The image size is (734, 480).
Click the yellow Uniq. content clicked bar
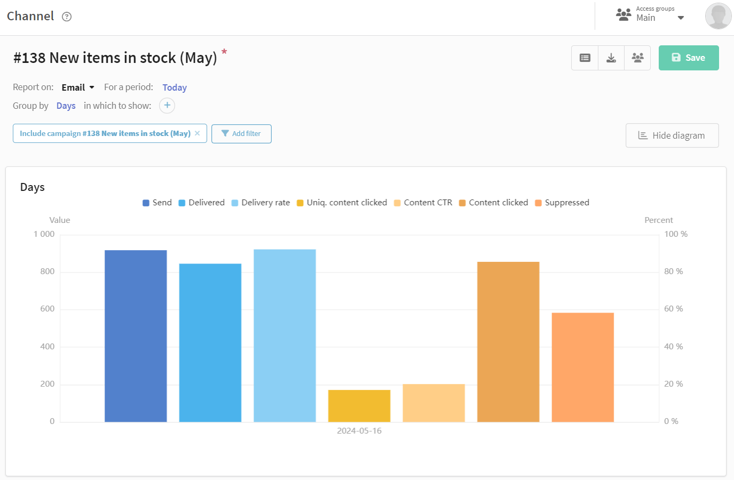point(359,406)
